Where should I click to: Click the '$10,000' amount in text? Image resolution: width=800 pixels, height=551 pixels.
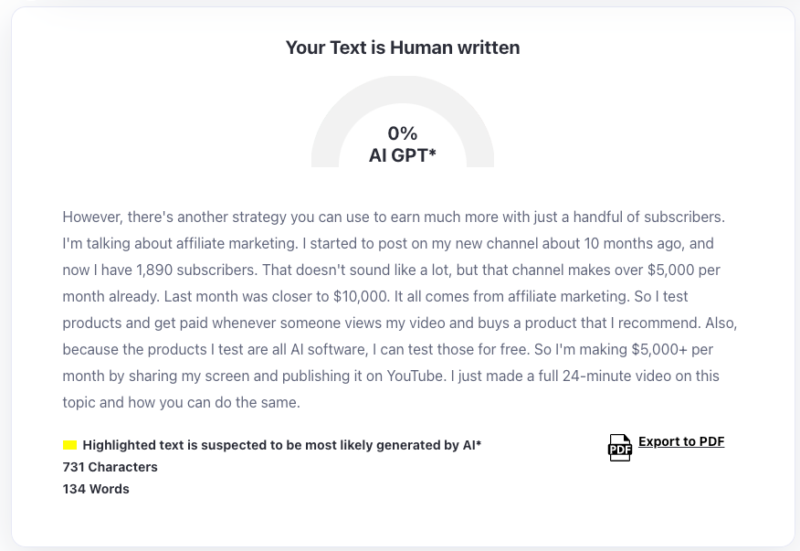[360, 297]
